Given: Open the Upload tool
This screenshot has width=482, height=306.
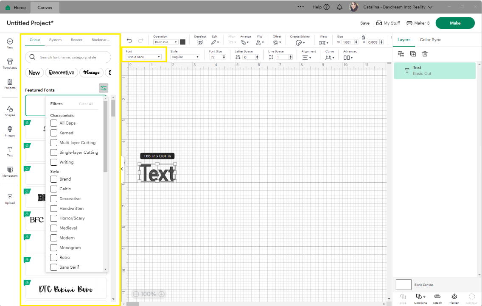Looking at the screenshot, I should click(10, 199).
